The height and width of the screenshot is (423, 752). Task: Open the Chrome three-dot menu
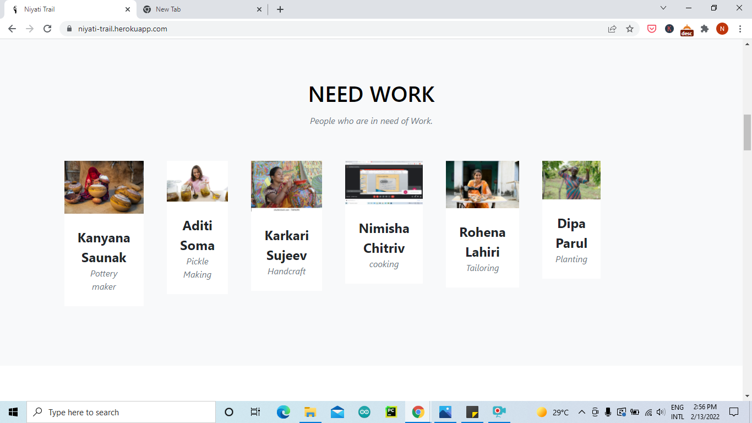pyautogui.click(x=740, y=28)
